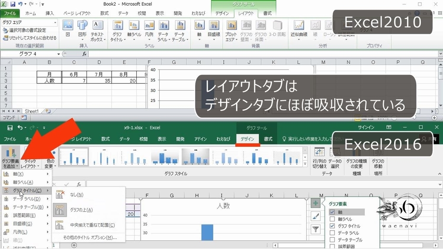This screenshot has width=443, height=249.
Task: Expand the データ ラベル(D) submenu
Action: coord(26,199)
